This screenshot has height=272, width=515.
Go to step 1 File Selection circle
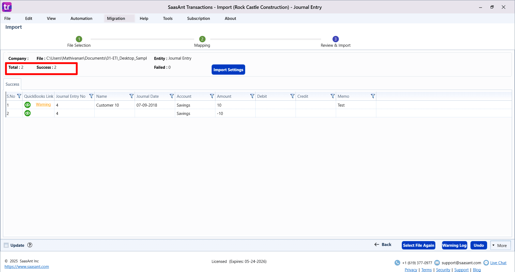tap(79, 39)
